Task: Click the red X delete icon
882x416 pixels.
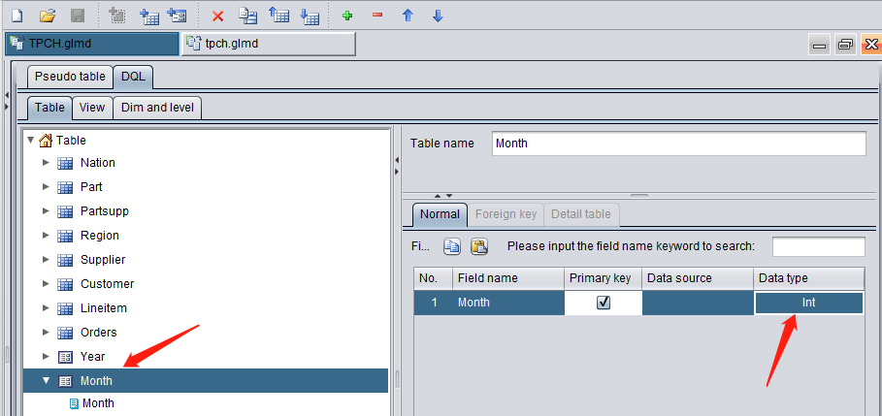Action: pyautogui.click(x=217, y=16)
